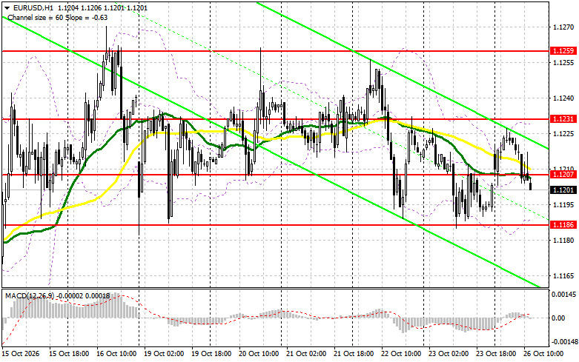Click the '21 Oct 18:00' time axis label
This screenshot has width=579, height=362.
coord(354,354)
